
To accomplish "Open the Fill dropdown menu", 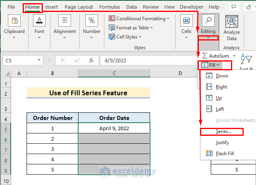I will (x=212, y=65).
